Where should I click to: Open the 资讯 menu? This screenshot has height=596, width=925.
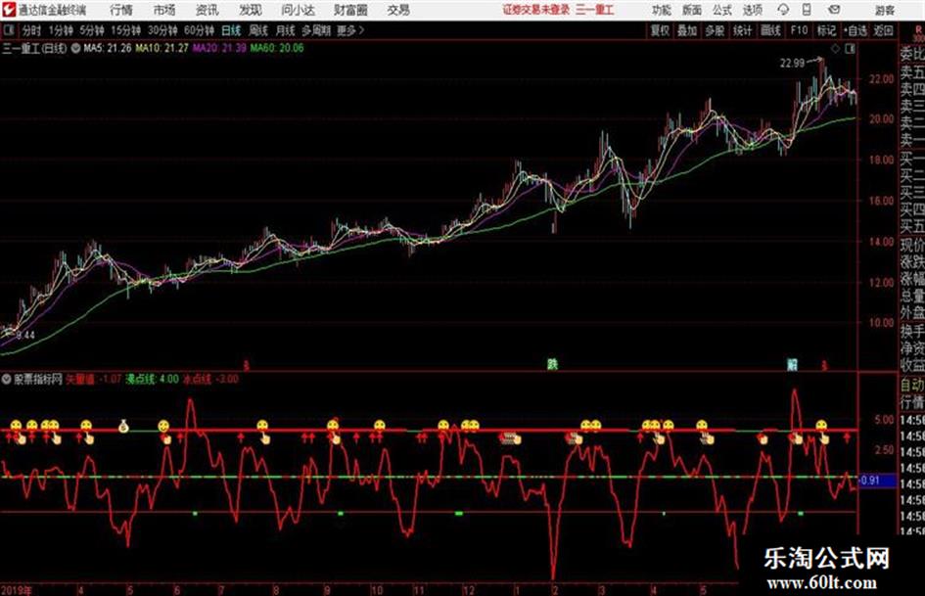click(207, 10)
